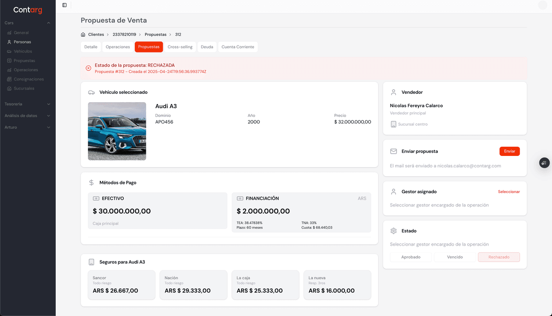552x316 pixels.
Task: Click the vendor name Nicolas Fereyra Calarco
Action: tap(416, 106)
